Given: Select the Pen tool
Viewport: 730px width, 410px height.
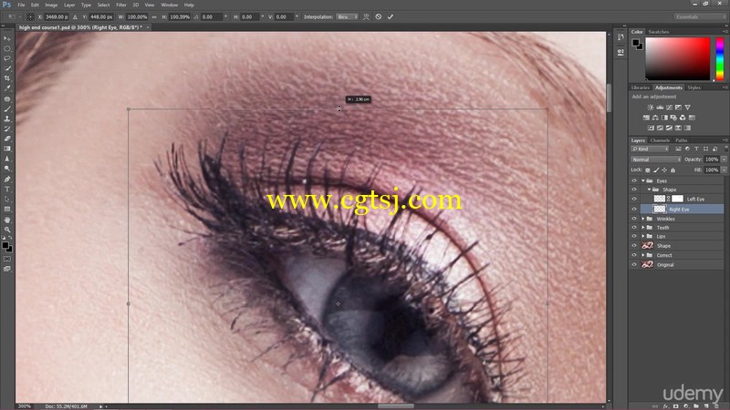Looking at the screenshot, I should [7, 179].
